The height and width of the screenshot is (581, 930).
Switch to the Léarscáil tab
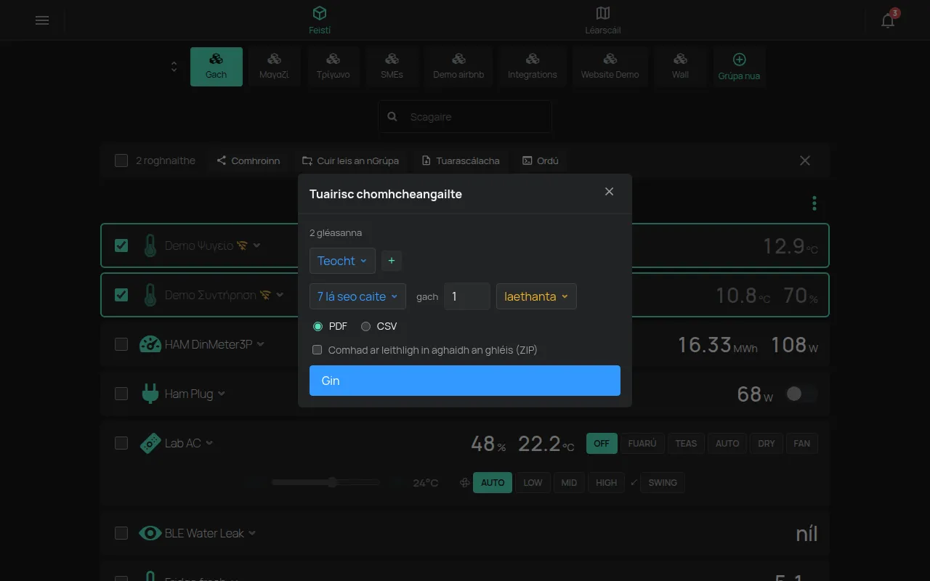602,20
